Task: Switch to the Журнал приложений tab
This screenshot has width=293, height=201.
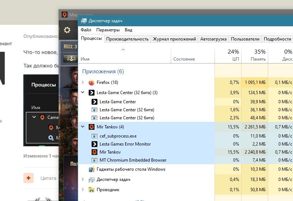Action: tap(174, 39)
